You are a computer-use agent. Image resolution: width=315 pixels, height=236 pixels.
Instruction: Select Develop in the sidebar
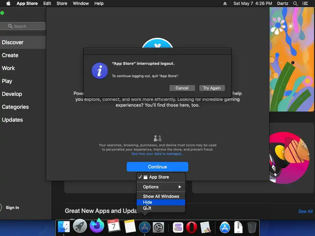tap(23, 94)
